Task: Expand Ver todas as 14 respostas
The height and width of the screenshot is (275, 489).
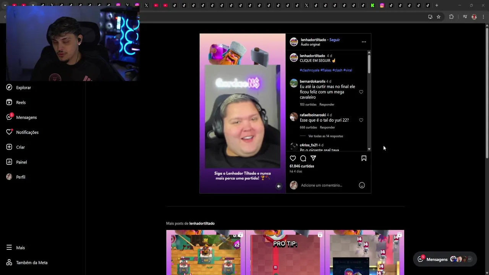Action: coord(325,136)
